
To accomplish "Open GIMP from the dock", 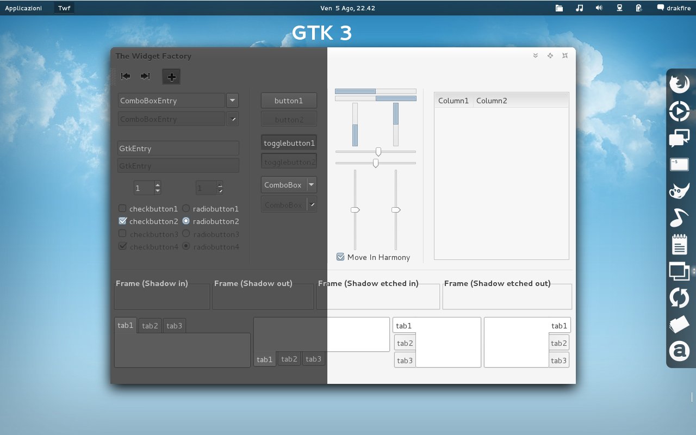I will coord(679,191).
